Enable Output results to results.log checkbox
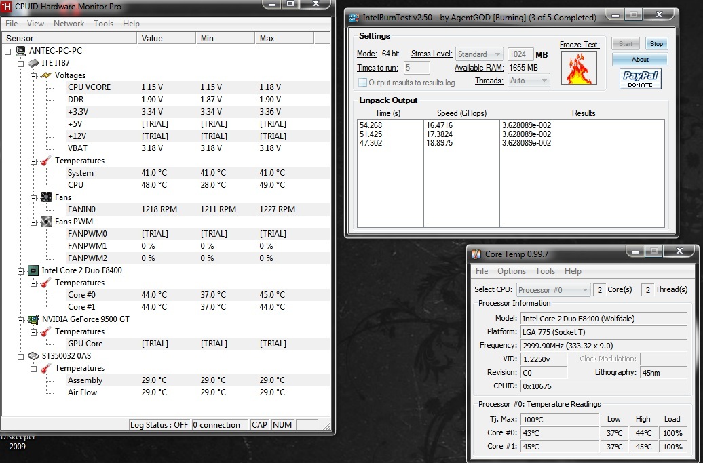Viewport: 703px width, 463px height. click(x=363, y=83)
